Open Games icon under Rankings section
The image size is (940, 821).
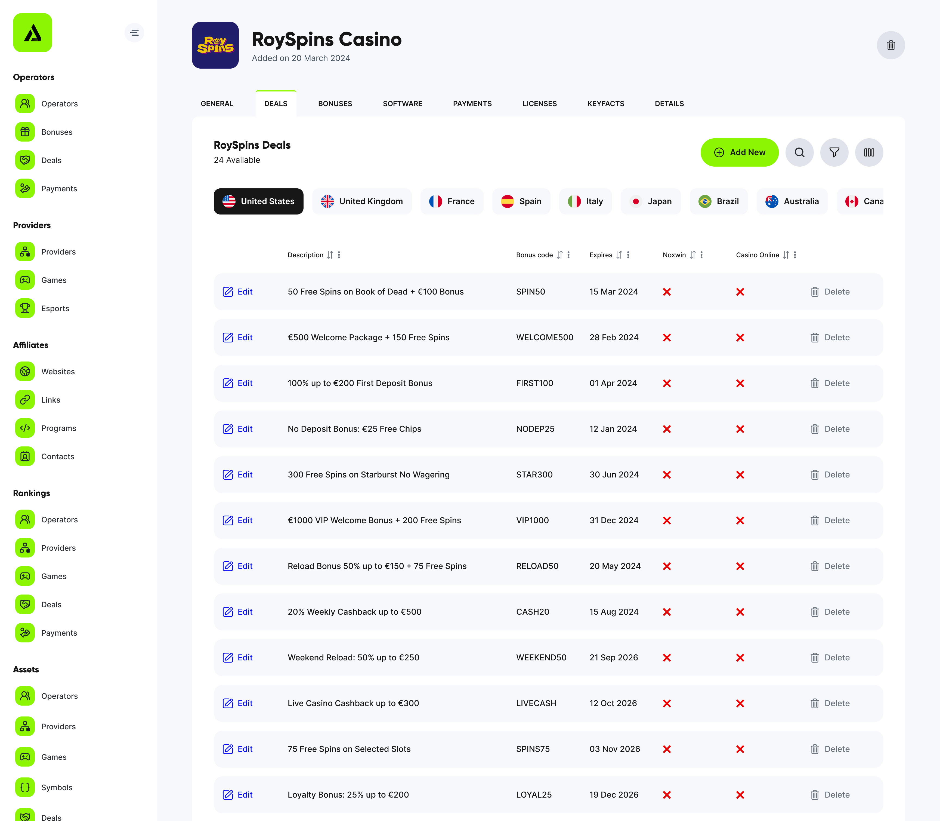(25, 576)
